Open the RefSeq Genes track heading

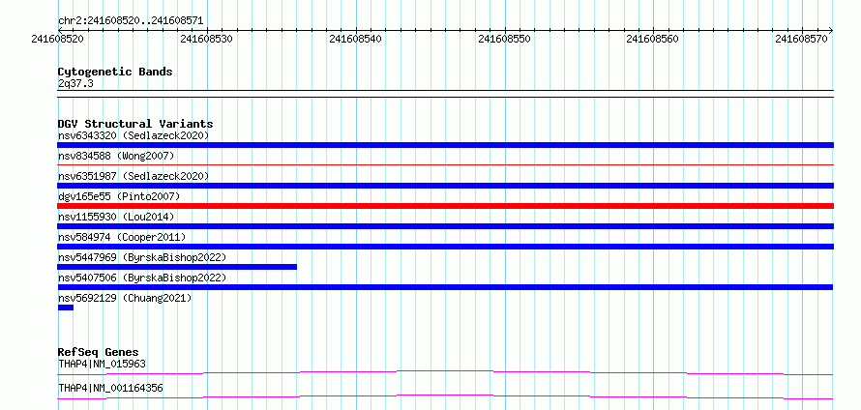[x=99, y=352]
